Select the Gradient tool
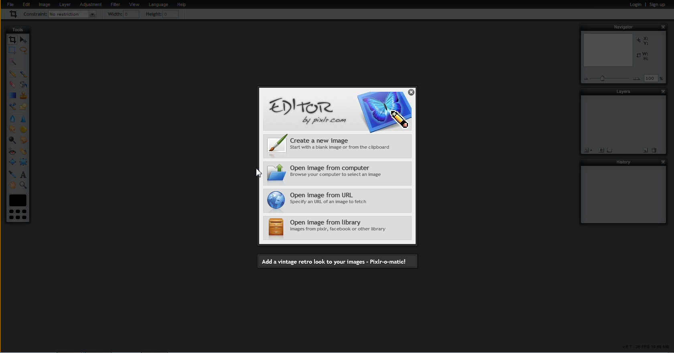This screenshot has height=353, width=674. point(12,95)
